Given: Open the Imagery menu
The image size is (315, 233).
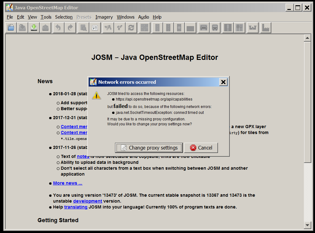Looking at the screenshot, I should point(104,17).
